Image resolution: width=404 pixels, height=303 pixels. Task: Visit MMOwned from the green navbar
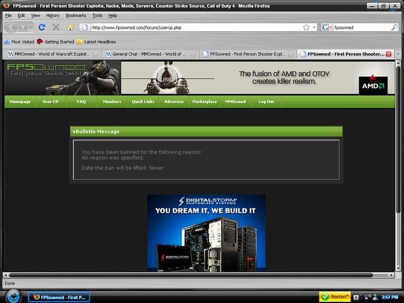235,102
